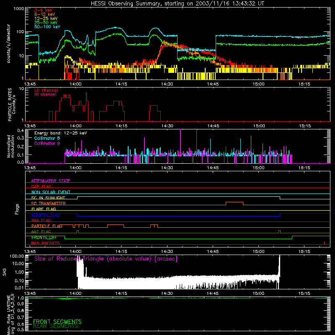Click the ATTENUATOR STATE flag label
The width and height of the screenshot is (335, 335).
51,181
